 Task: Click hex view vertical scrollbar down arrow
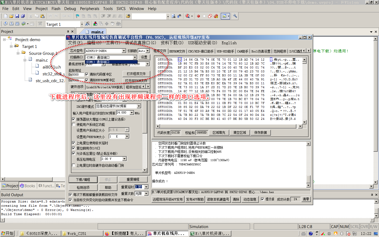click(x=305, y=122)
